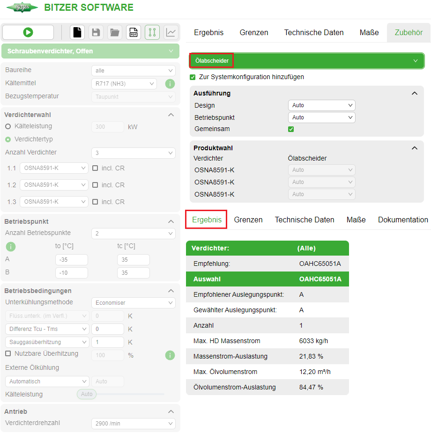Toggle the system configuration icon in toolbar
The height and width of the screenshot is (433, 431).
pyautogui.click(x=152, y=32)
